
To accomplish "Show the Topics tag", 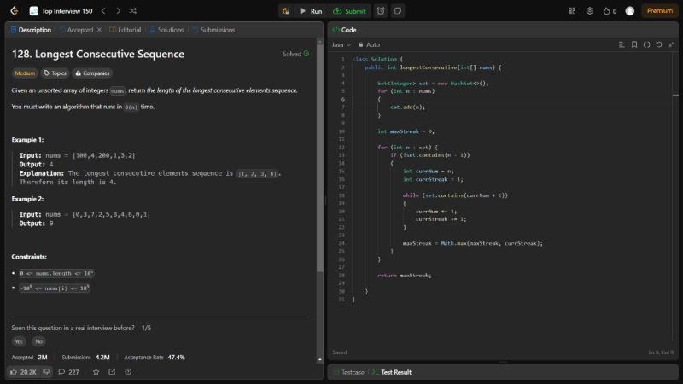I will coord(55,73).
